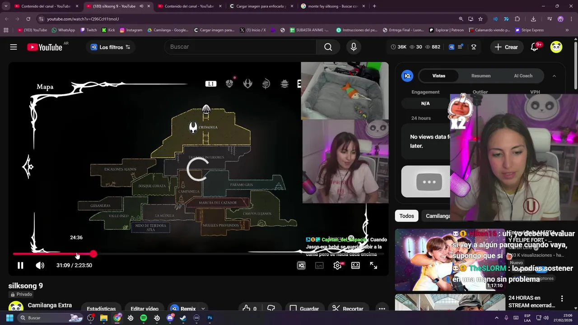Screen dimensions: 578x325
Task: Click the Recortar clip button
Action: click(348, 309)
